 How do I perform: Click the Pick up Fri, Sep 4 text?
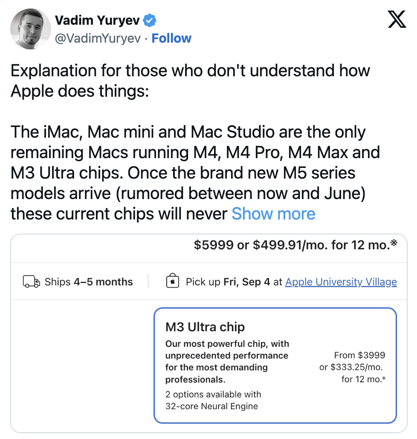[x=228, y=282]
